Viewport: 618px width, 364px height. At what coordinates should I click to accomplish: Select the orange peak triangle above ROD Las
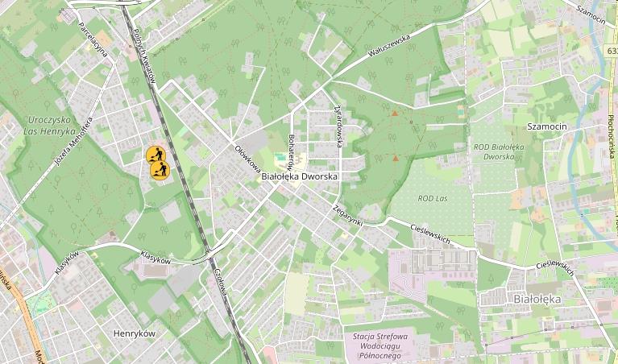coord(396,159)
